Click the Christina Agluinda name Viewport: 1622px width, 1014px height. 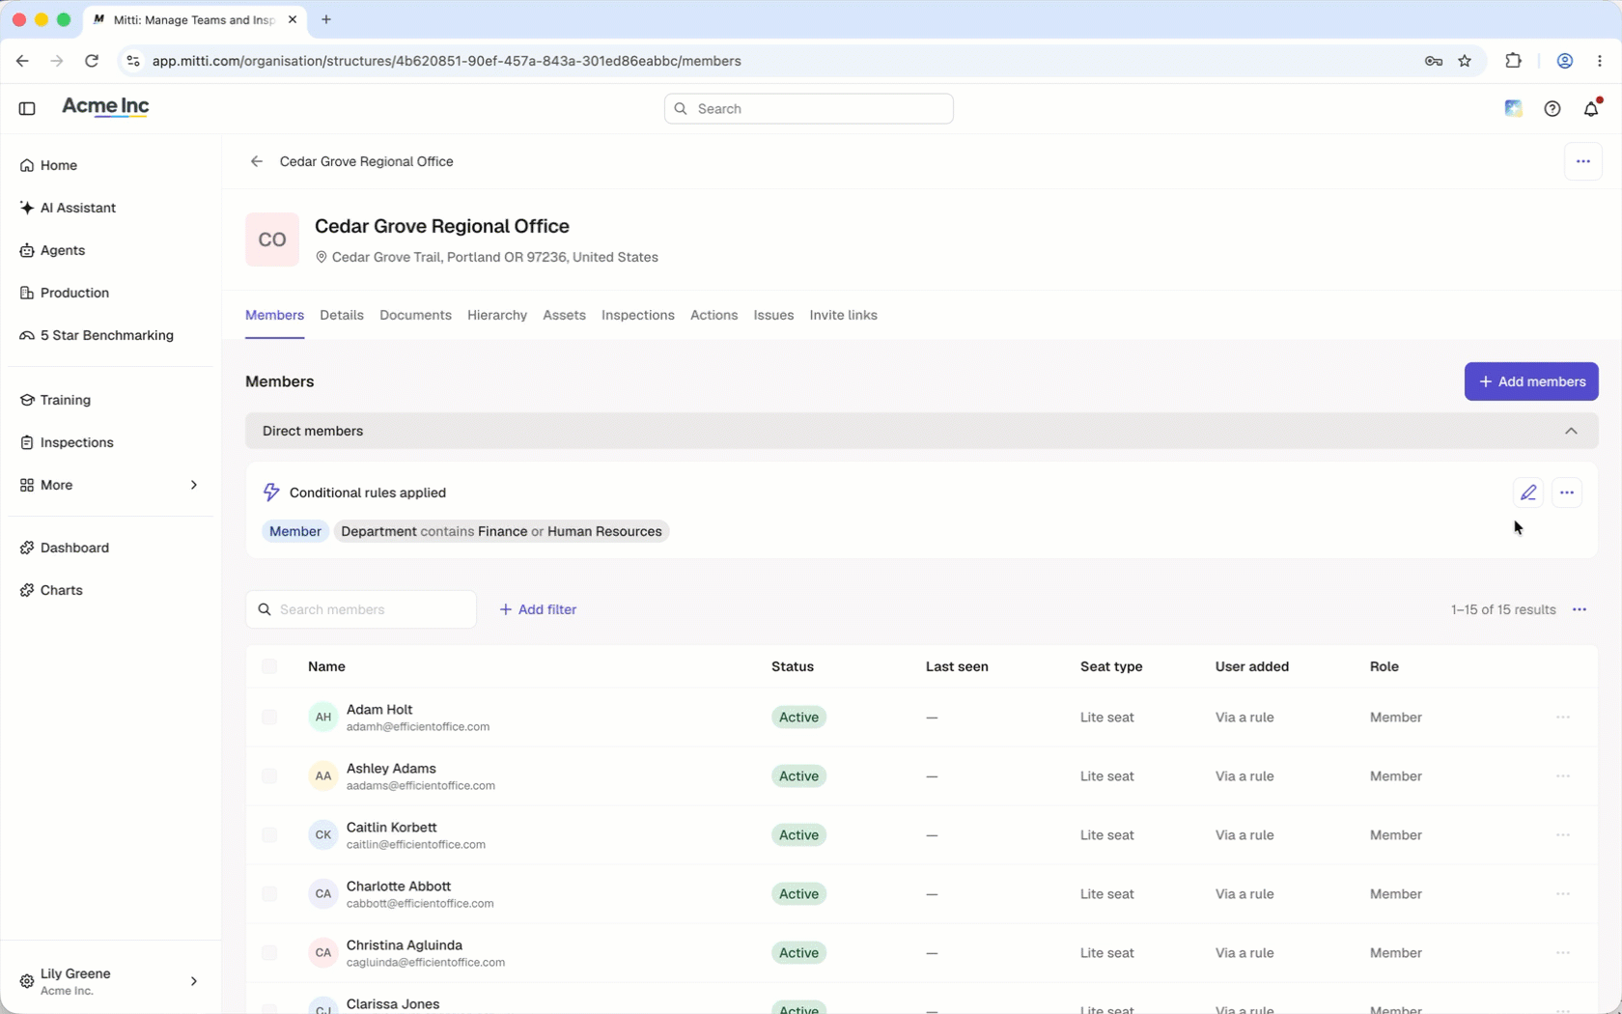405,944
